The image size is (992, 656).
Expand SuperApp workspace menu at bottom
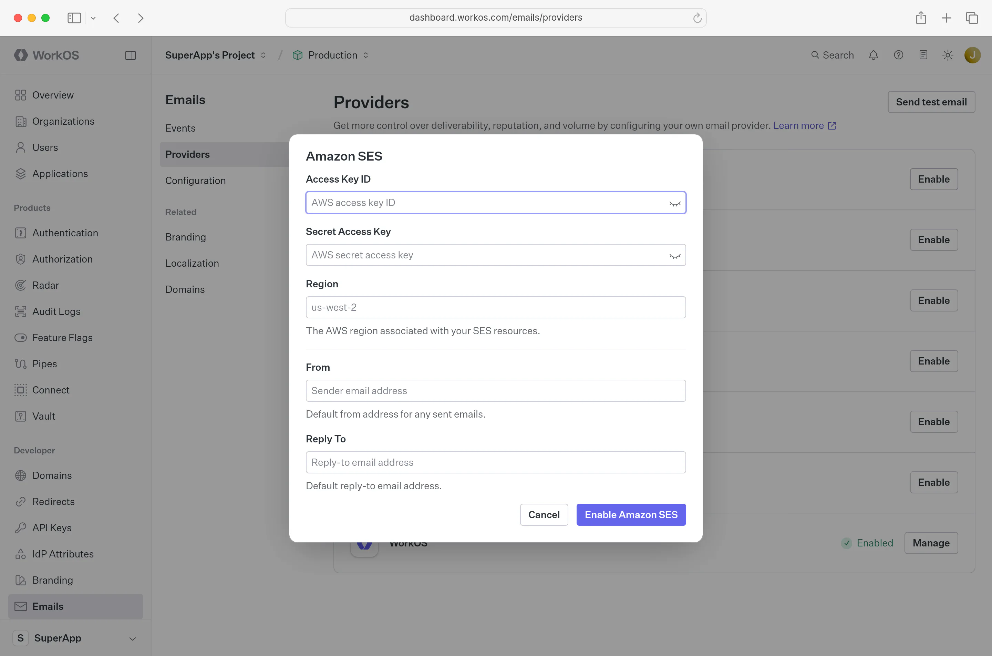pos(76,638)
